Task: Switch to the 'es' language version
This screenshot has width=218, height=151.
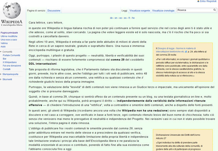Action: click(125, 18)
